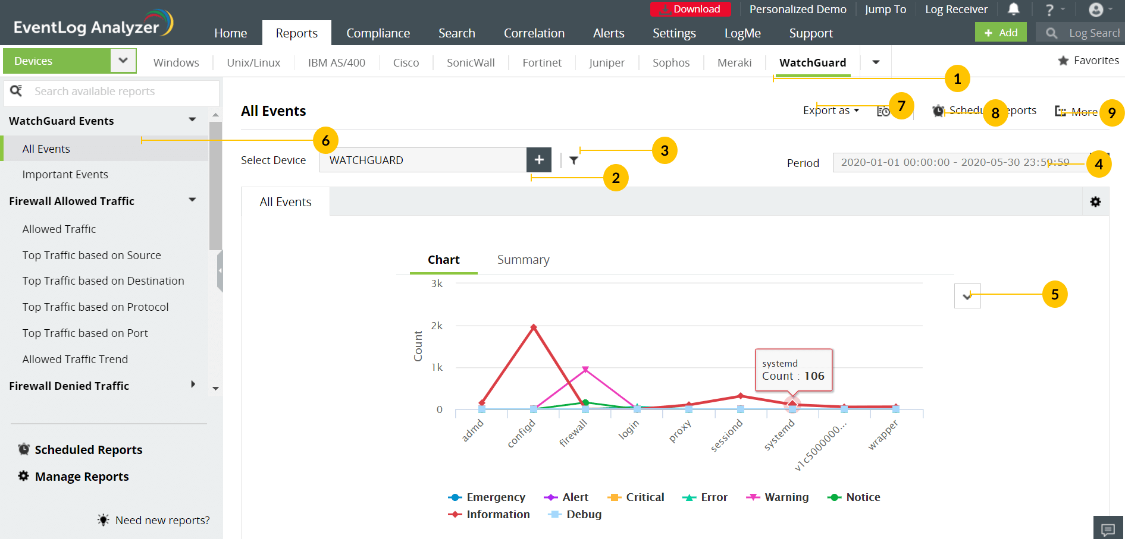Open the Personalized Demo link

click(x=798, y=9)
